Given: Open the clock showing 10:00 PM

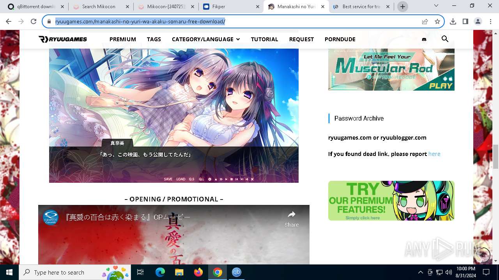Looking at the screenshot, I should click(465, 272).
